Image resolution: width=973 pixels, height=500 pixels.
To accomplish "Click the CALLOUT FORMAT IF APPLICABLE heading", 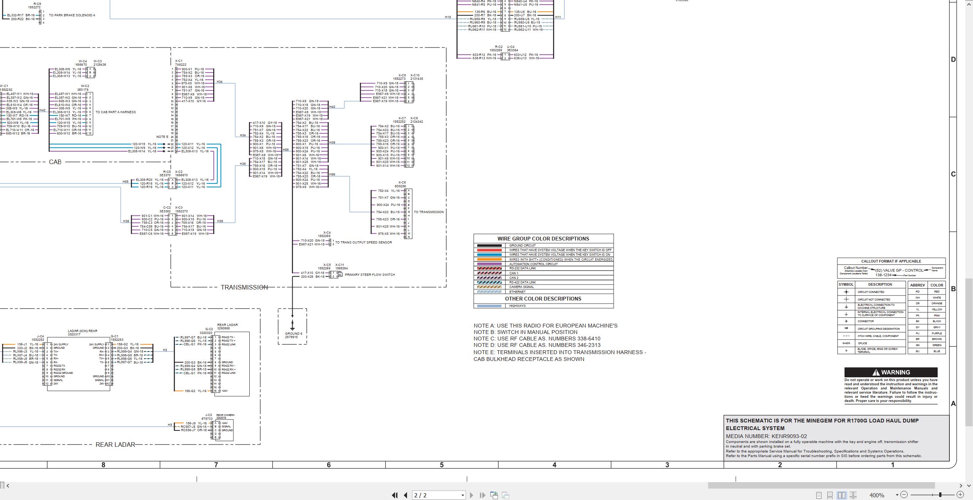I will tap(891, 261).
